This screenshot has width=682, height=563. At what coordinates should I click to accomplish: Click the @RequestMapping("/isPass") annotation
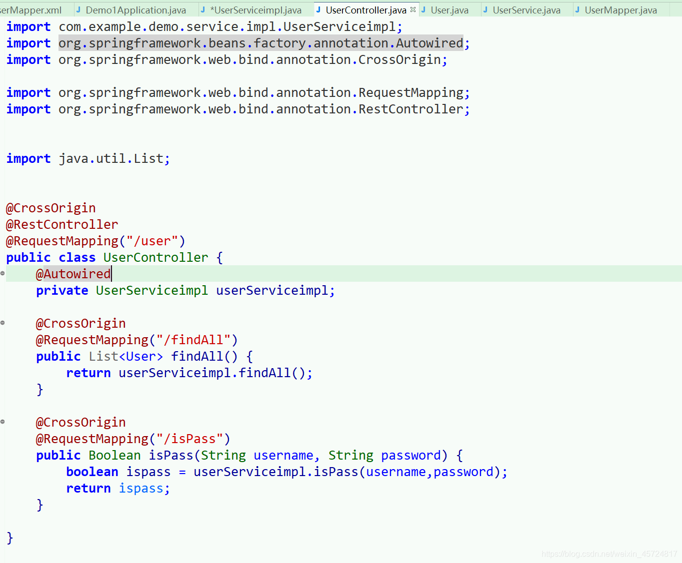(x=133, y=439)
